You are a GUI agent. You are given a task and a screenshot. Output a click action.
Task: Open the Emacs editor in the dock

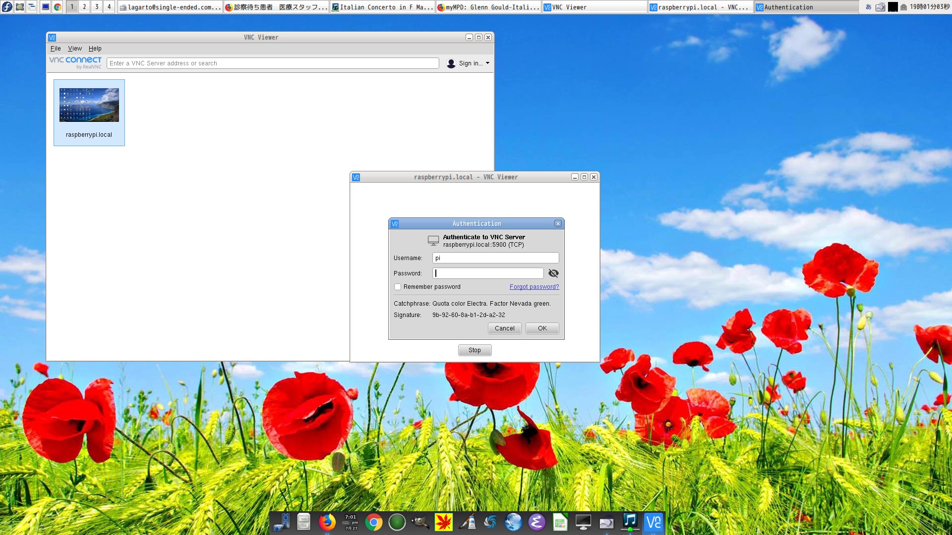536,522
